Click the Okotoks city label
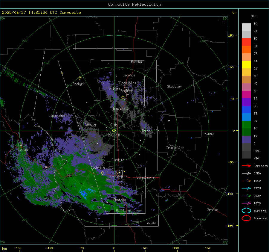 click(x=120, y=200)
